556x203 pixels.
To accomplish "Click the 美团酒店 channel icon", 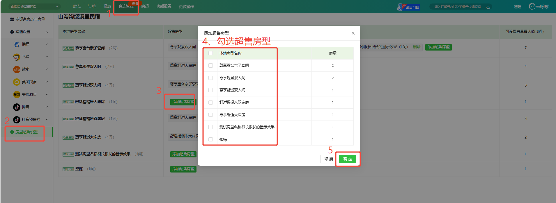I will click(x=17, y=94).
